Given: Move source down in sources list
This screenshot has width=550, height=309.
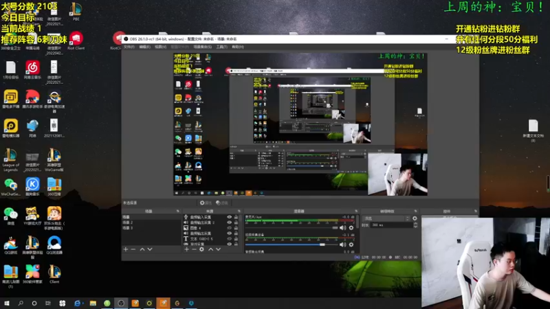Looking at the screenshot, I should pos(218,249).
